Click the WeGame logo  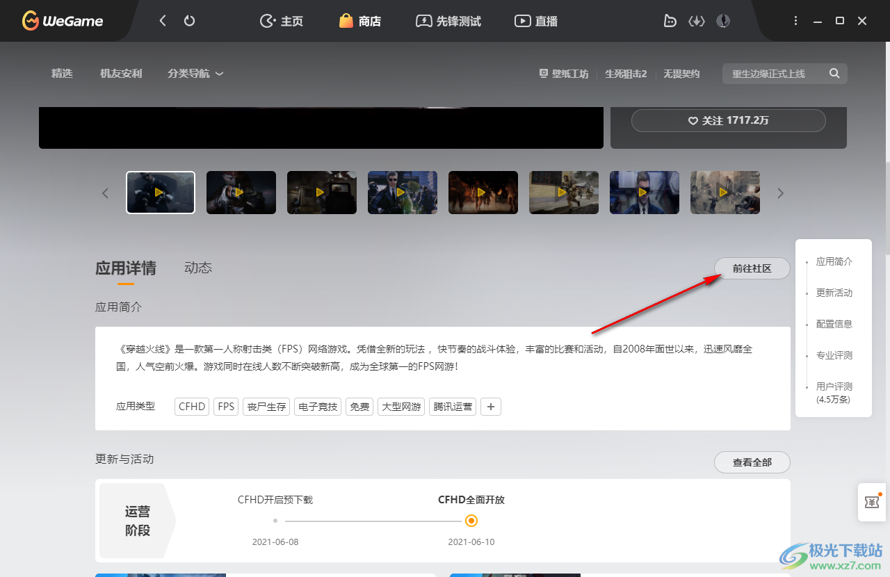(63, 21)
